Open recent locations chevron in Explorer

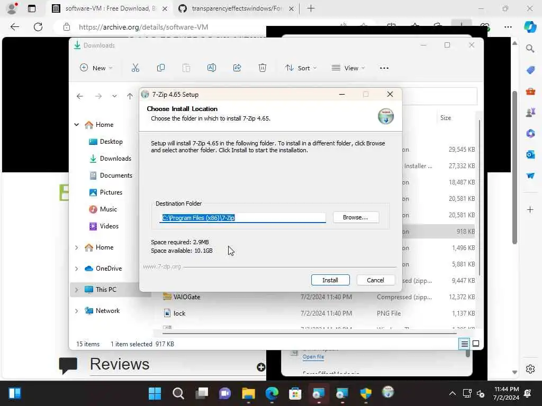pos(114,96)
